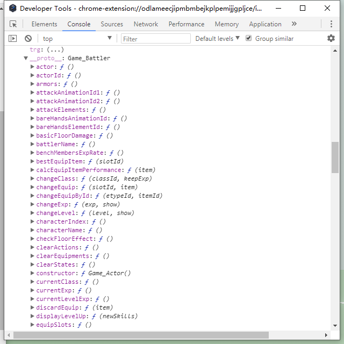Click the Filter input field
The image size is (344, 344).
click(156, 39)
